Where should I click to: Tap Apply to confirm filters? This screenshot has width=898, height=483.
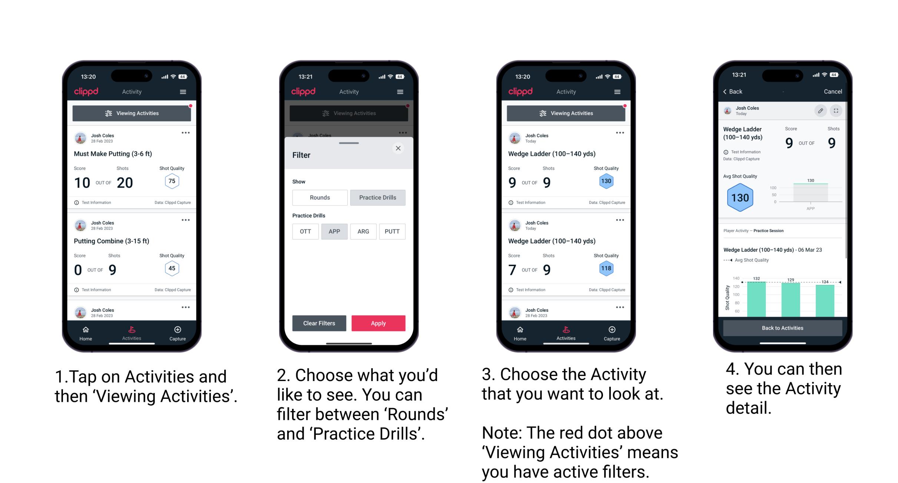tap(378, 323)
